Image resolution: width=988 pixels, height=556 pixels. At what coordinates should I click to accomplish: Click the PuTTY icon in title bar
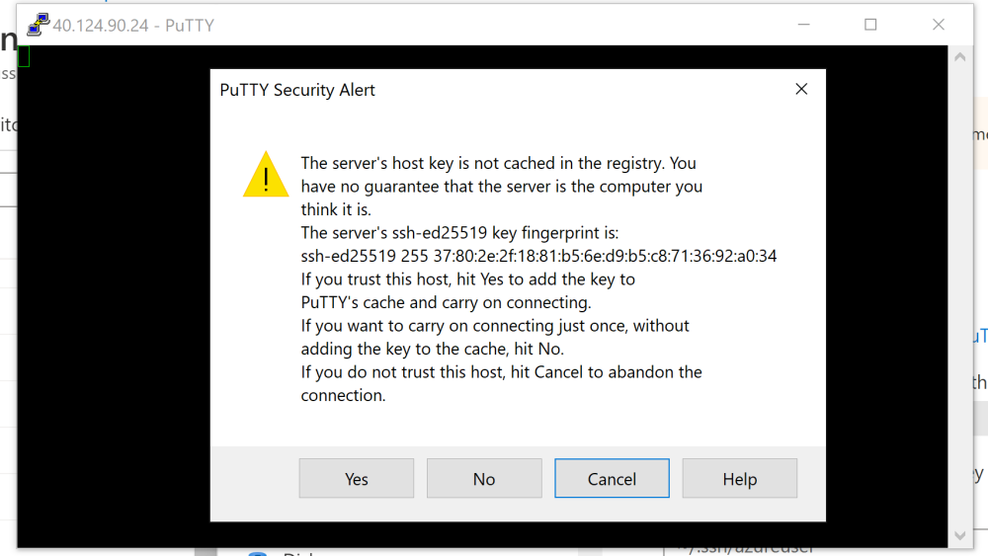[x=38, y=25]
